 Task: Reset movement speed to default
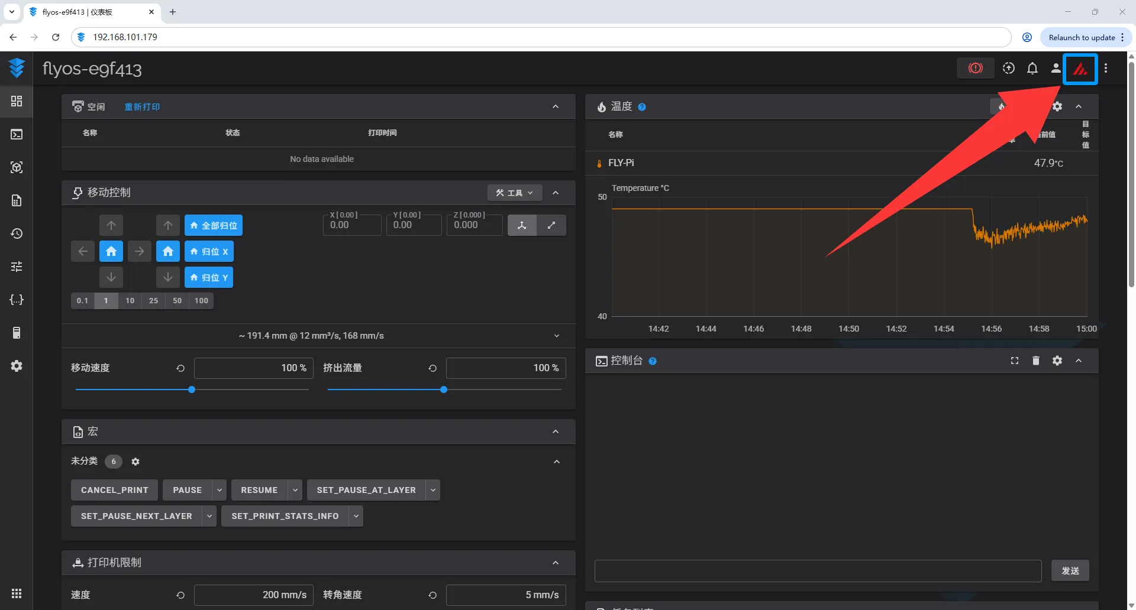180,368
